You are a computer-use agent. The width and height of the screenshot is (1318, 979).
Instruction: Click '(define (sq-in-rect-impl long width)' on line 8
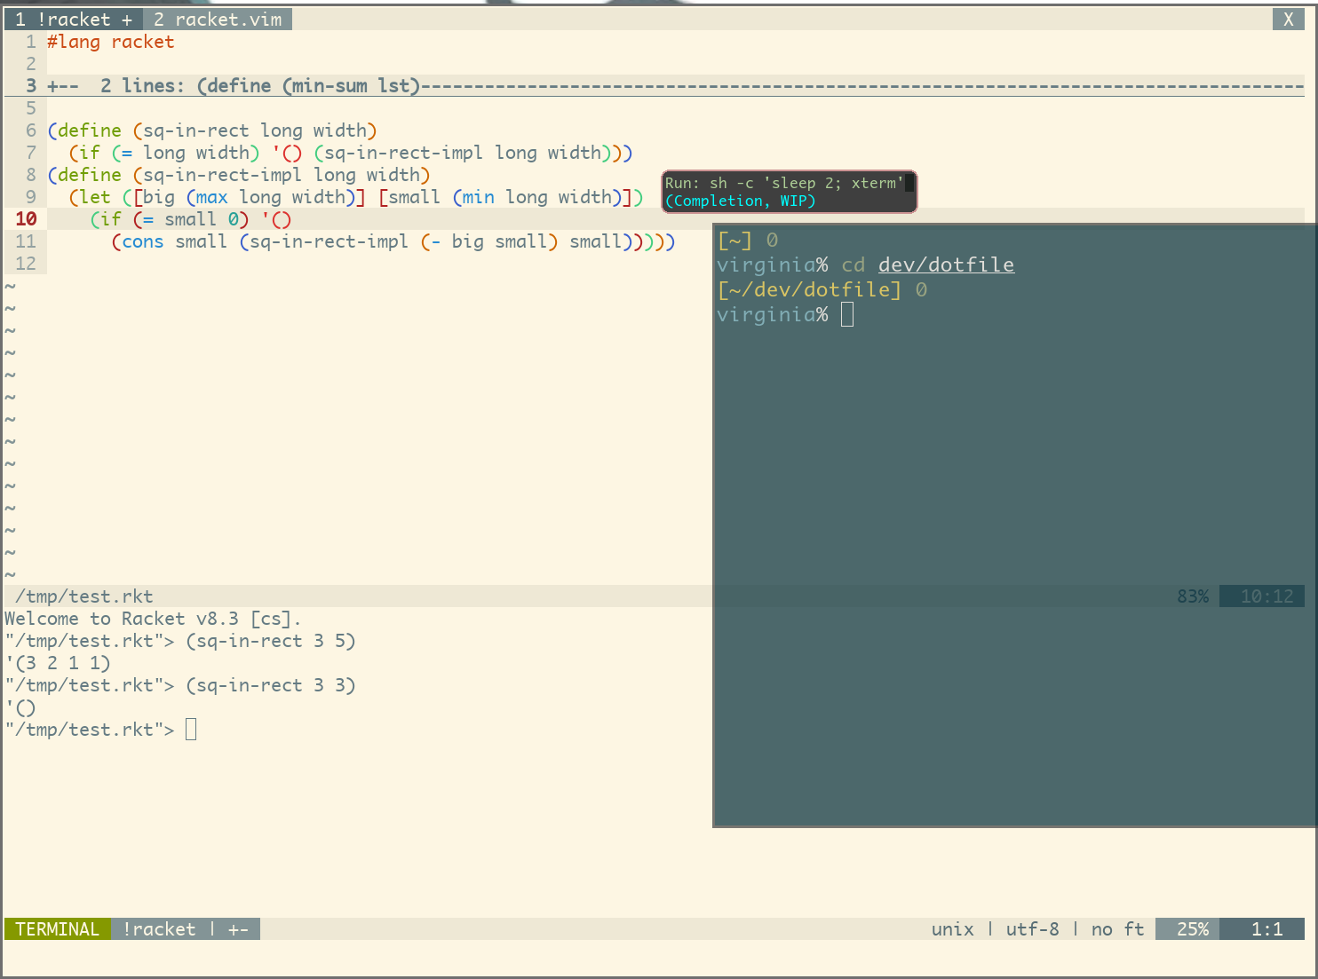[239, 175]
